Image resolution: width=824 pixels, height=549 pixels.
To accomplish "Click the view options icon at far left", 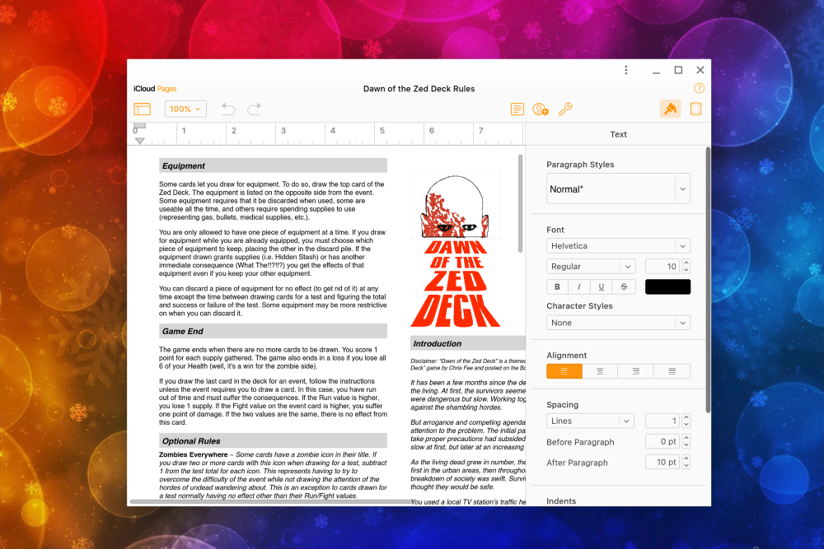I will [142, 109].
